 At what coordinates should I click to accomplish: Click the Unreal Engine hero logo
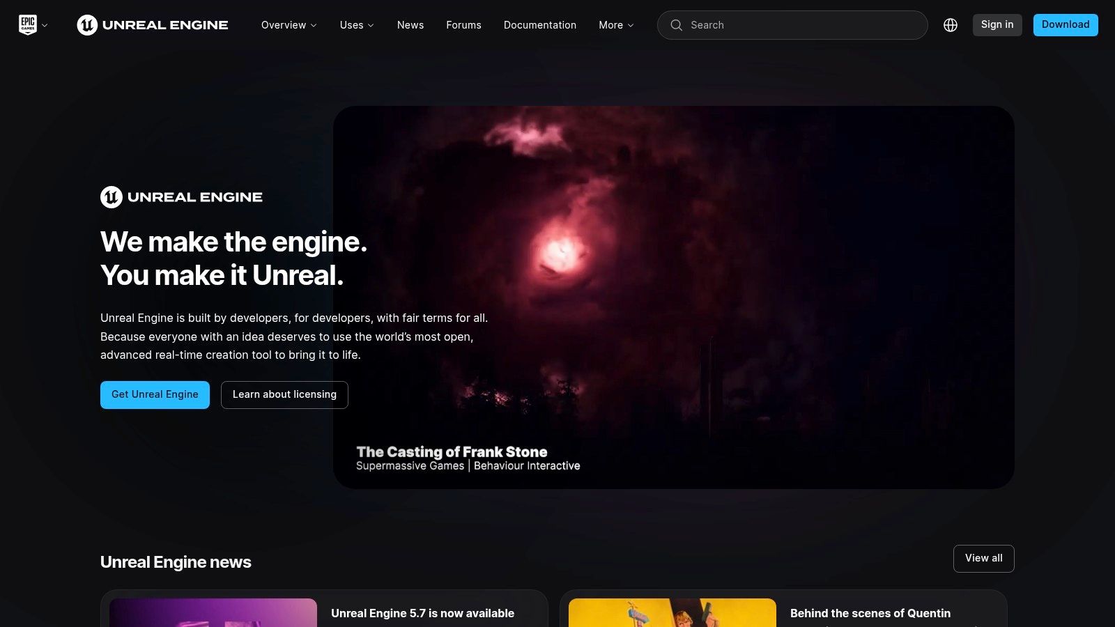tap(181, 197)
